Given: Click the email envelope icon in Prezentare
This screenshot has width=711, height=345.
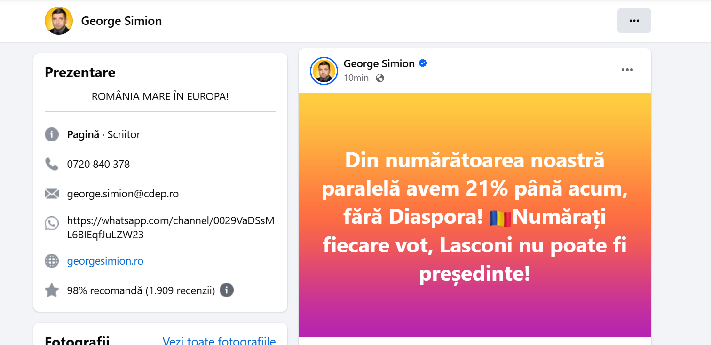Looking at the screenshot, I should pyautogui.click(x=52, y=193).
